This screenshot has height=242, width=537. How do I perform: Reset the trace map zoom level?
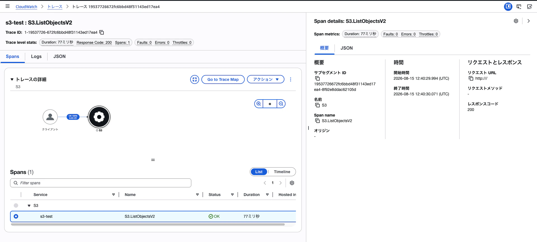(x=270, y=104)
